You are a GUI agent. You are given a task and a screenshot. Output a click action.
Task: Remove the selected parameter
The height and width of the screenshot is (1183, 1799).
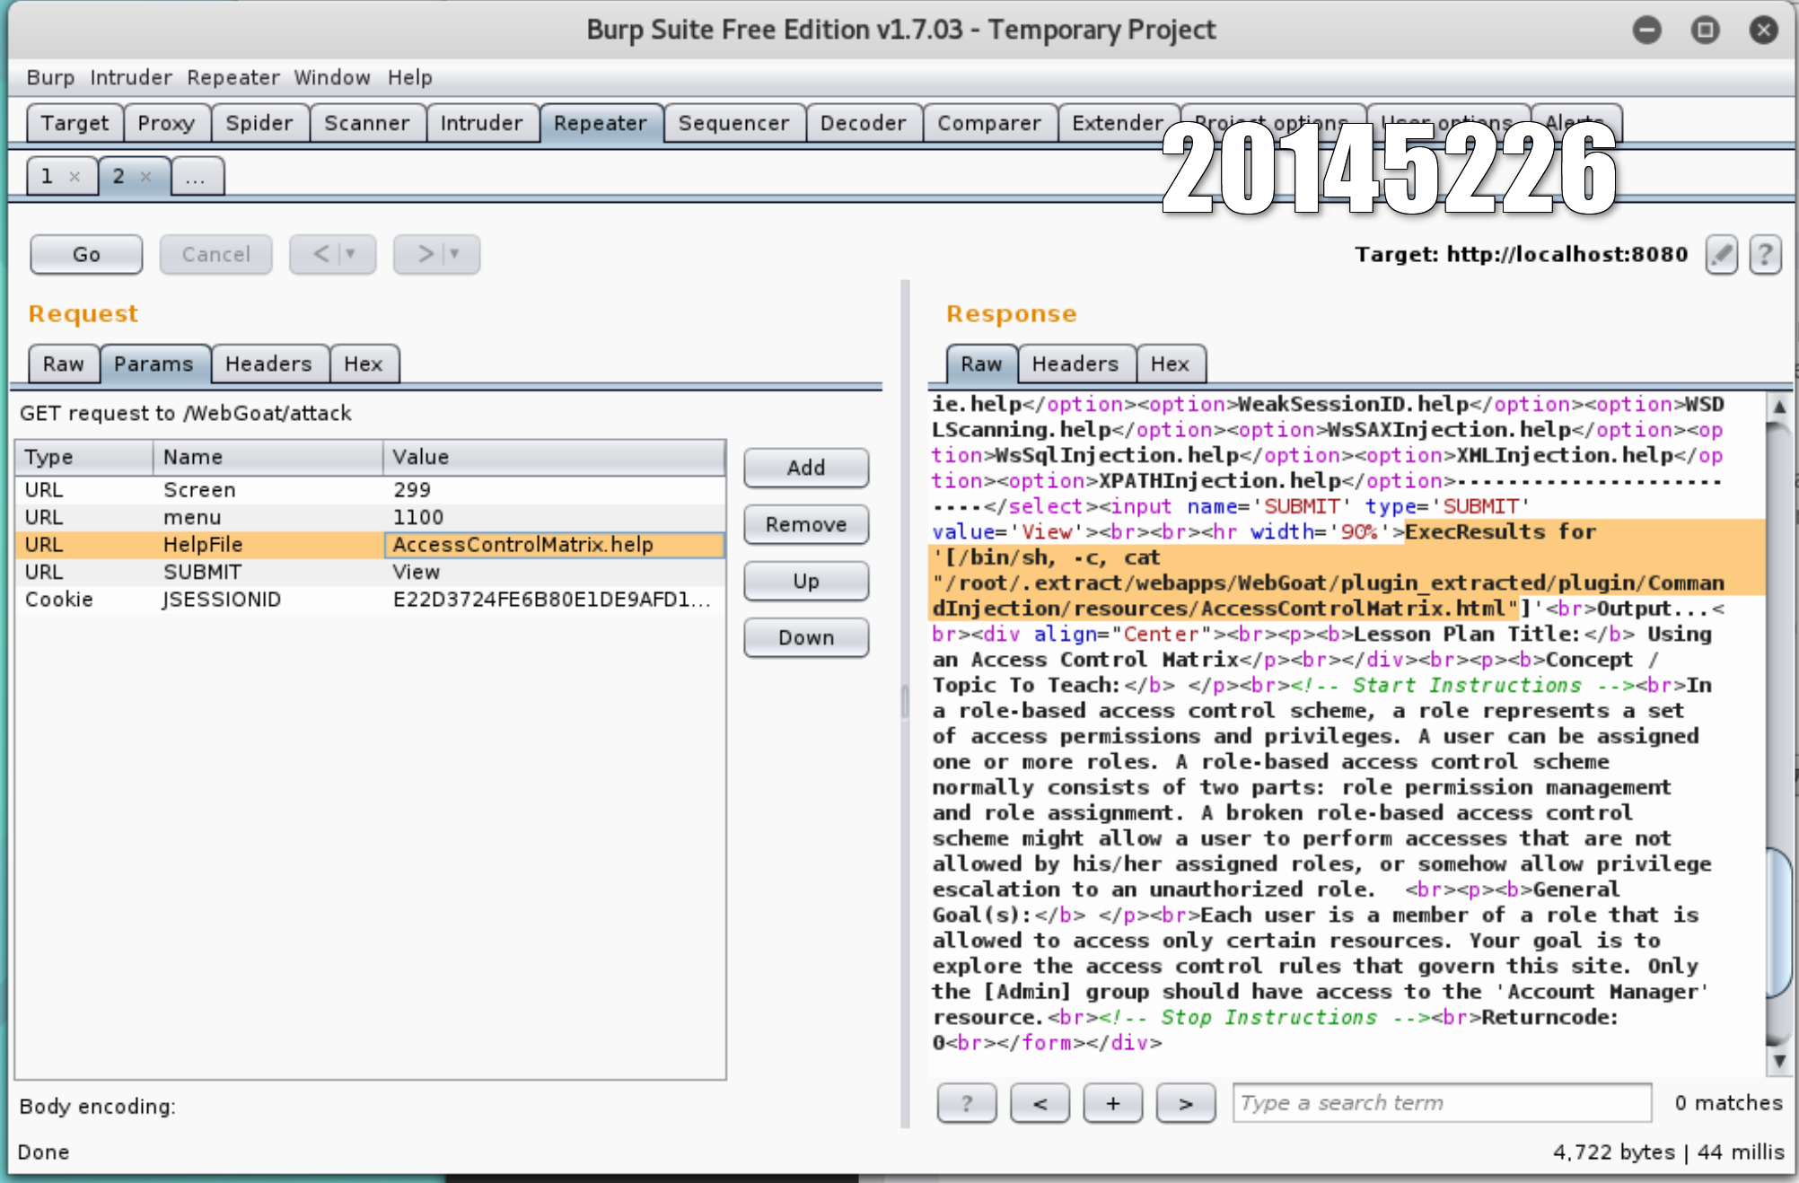[x=806, y=524]
